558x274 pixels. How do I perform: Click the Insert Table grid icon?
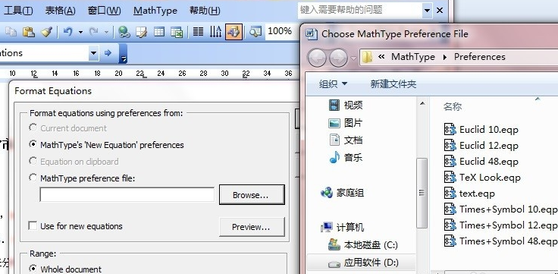(x=159, y=32)
